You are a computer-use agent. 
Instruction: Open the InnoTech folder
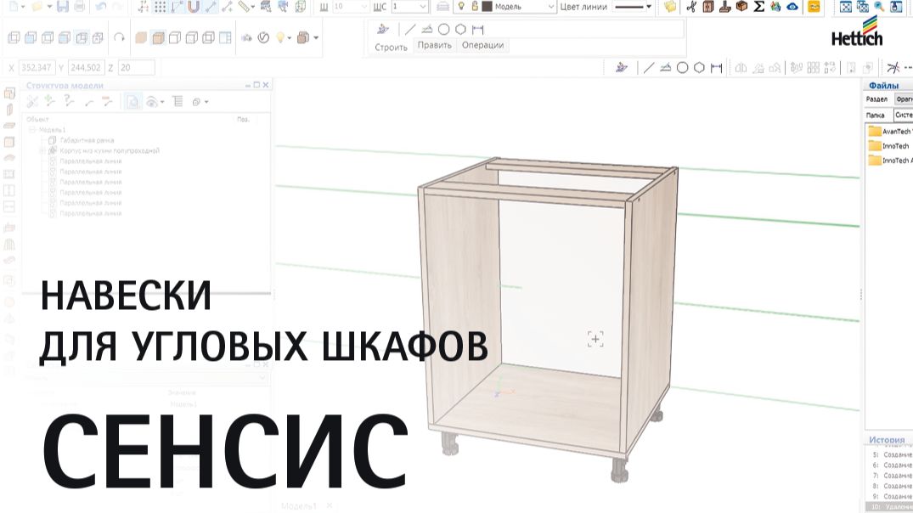click(x=889, y=146)
